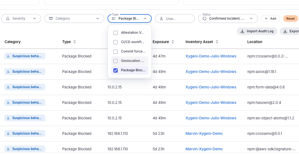Open Xygeni-Demo-Julio-Windows link in form-data row
Viewport: 299px width, 155px height.
[211, 87]
